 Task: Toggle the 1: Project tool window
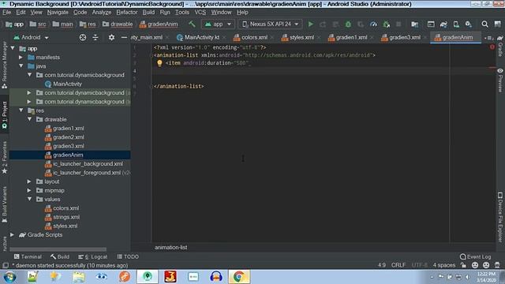point(5,115)
